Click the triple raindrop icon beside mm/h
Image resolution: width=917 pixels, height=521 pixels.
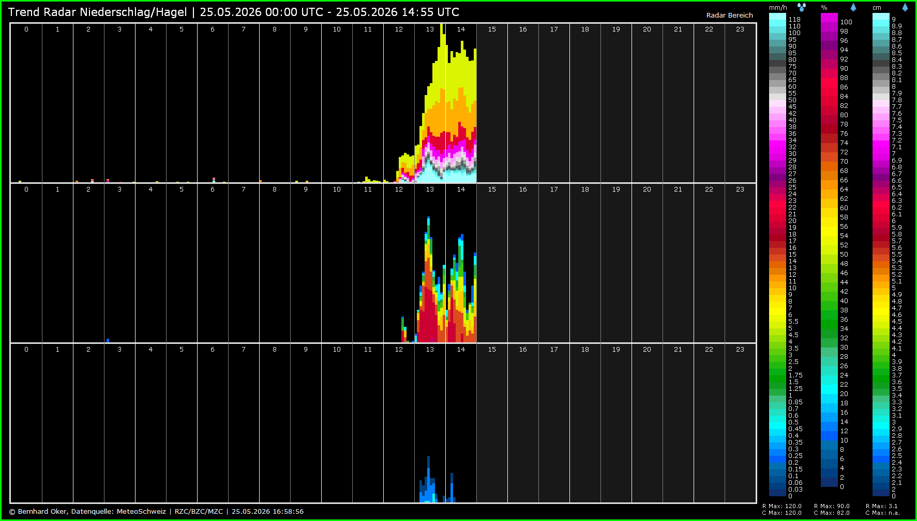tap(801, 7)
